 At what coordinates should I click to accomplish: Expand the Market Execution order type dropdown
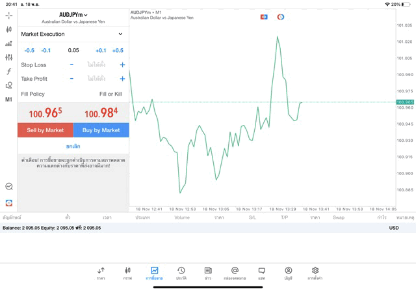click(73, 34)
